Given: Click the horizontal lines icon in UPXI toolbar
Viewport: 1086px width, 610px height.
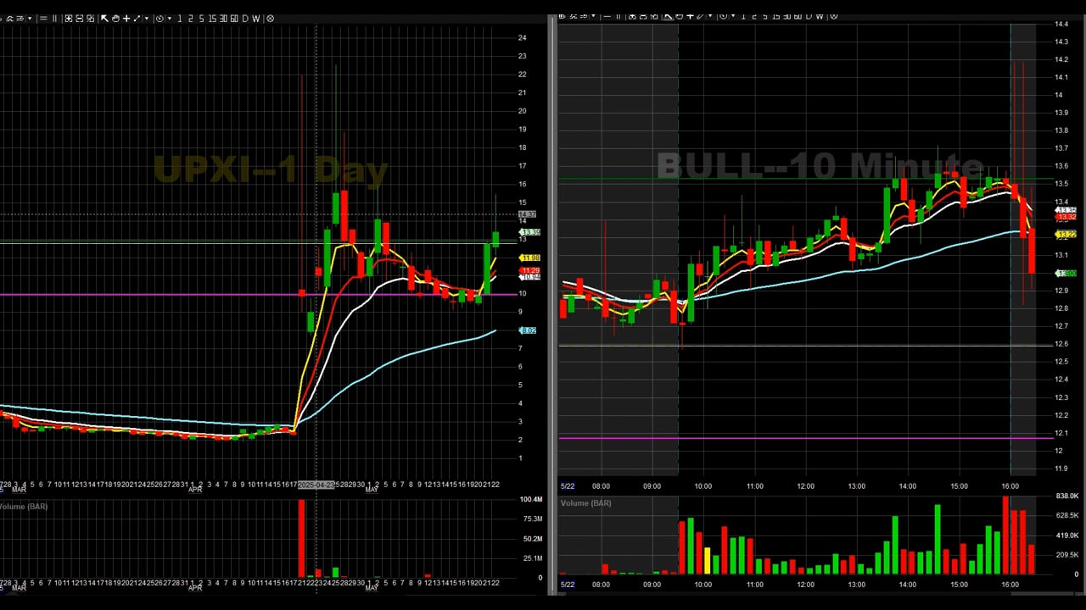Looking at the screenshot, I should (x=44, y=19).
